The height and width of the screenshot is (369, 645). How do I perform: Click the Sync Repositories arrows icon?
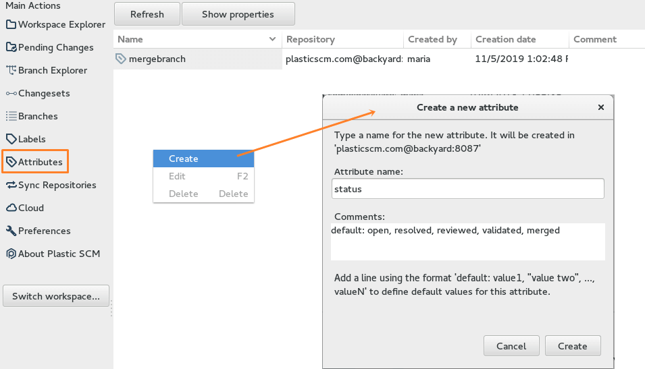tap(11, 185)
